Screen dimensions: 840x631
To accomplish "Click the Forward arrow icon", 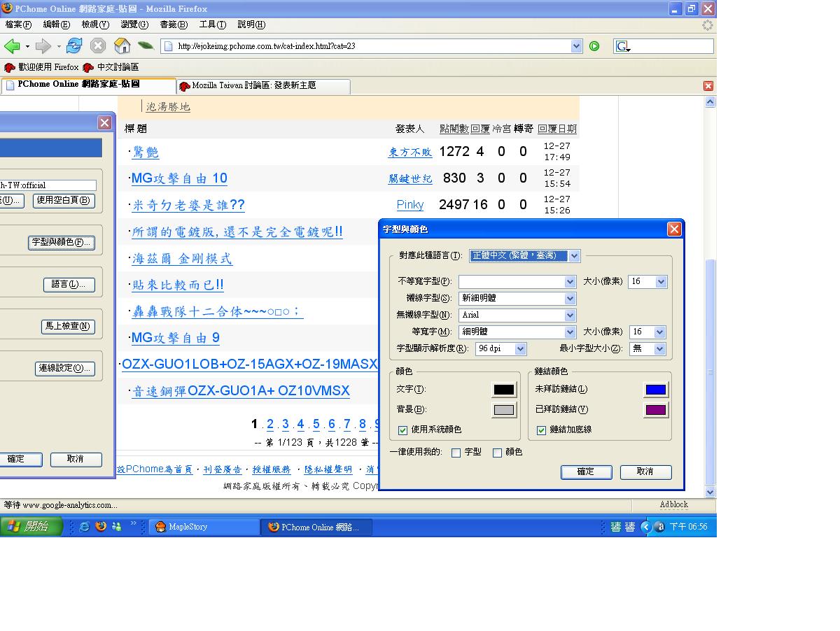I will pos(43,46).
